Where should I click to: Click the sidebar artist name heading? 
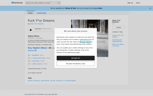click(x=116, y=21)
